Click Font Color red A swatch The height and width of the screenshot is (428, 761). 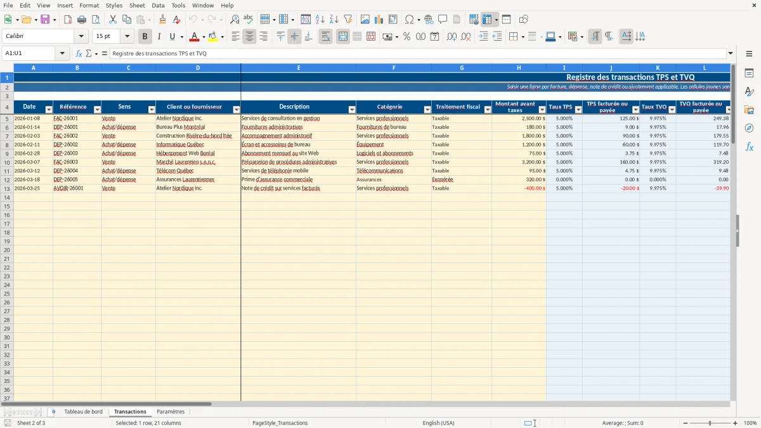[195, 37]
